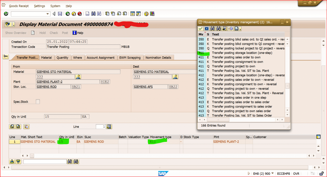Viewport: 327px width, 177px height.
Task: Click the help hand icon in Movement type popup
Action: [231, 28]
